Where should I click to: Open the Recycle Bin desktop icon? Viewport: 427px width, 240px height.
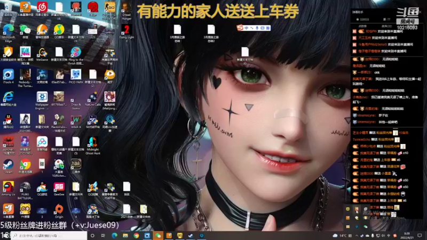click(x=9, y=9)
